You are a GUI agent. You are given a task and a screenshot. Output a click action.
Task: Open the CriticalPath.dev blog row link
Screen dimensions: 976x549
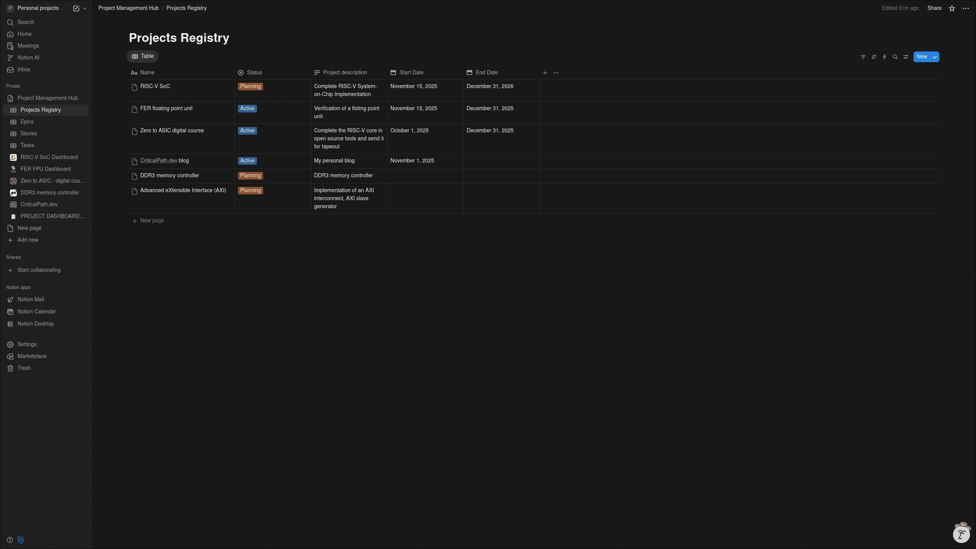point(159,161)
